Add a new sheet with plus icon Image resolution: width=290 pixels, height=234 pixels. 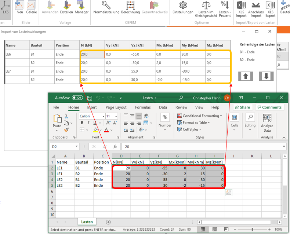108,222
